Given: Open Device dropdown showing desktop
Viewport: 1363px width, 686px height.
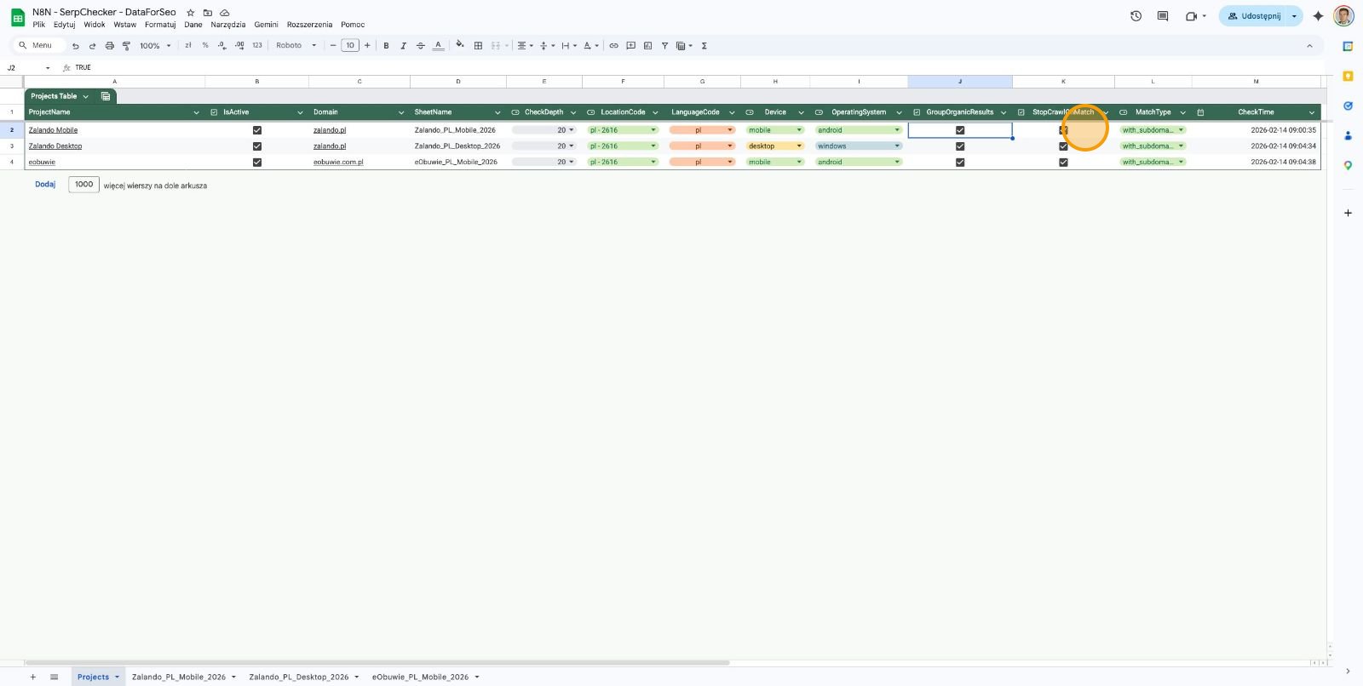Looking at the screenshot, I should pos(775,146).
